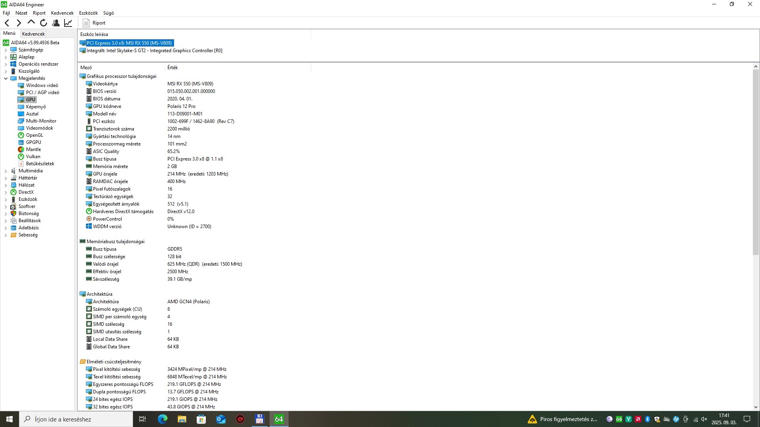Expand the Számítógép tree node

coord(6,50)
